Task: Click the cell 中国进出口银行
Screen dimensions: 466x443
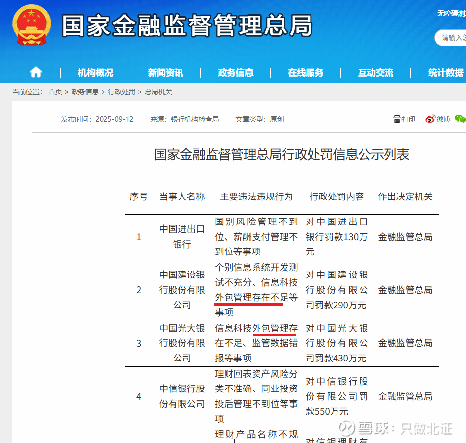Action: click(182, 237)
